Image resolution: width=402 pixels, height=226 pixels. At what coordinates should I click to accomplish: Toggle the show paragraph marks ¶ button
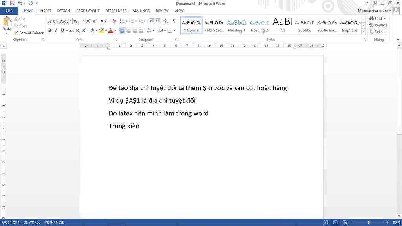tap(174, 21)
